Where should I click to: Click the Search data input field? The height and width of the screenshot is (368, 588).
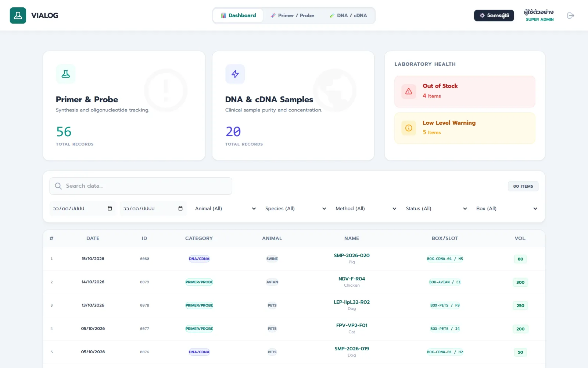(141, 186)
